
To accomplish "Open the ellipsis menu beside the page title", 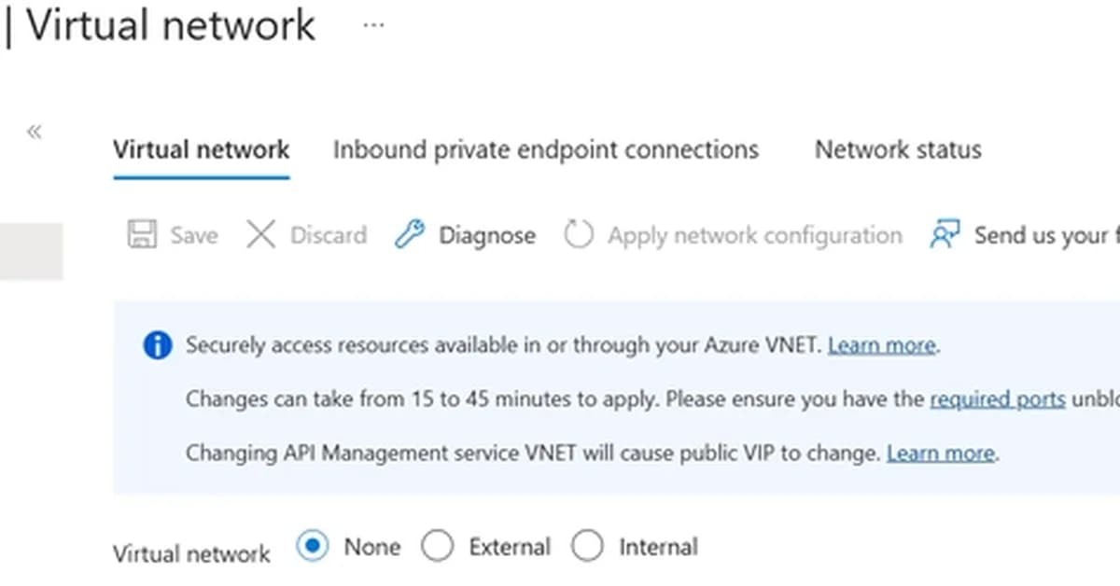I will [372, 25].
